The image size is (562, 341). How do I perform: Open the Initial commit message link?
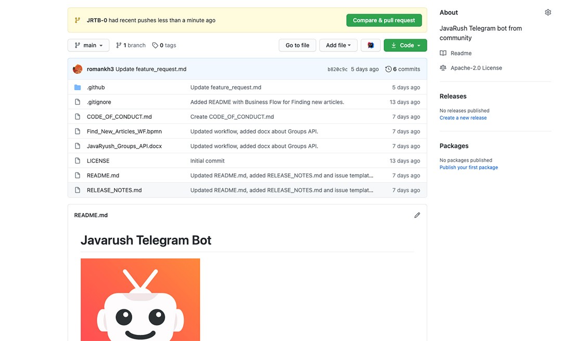tap(207, 160)
